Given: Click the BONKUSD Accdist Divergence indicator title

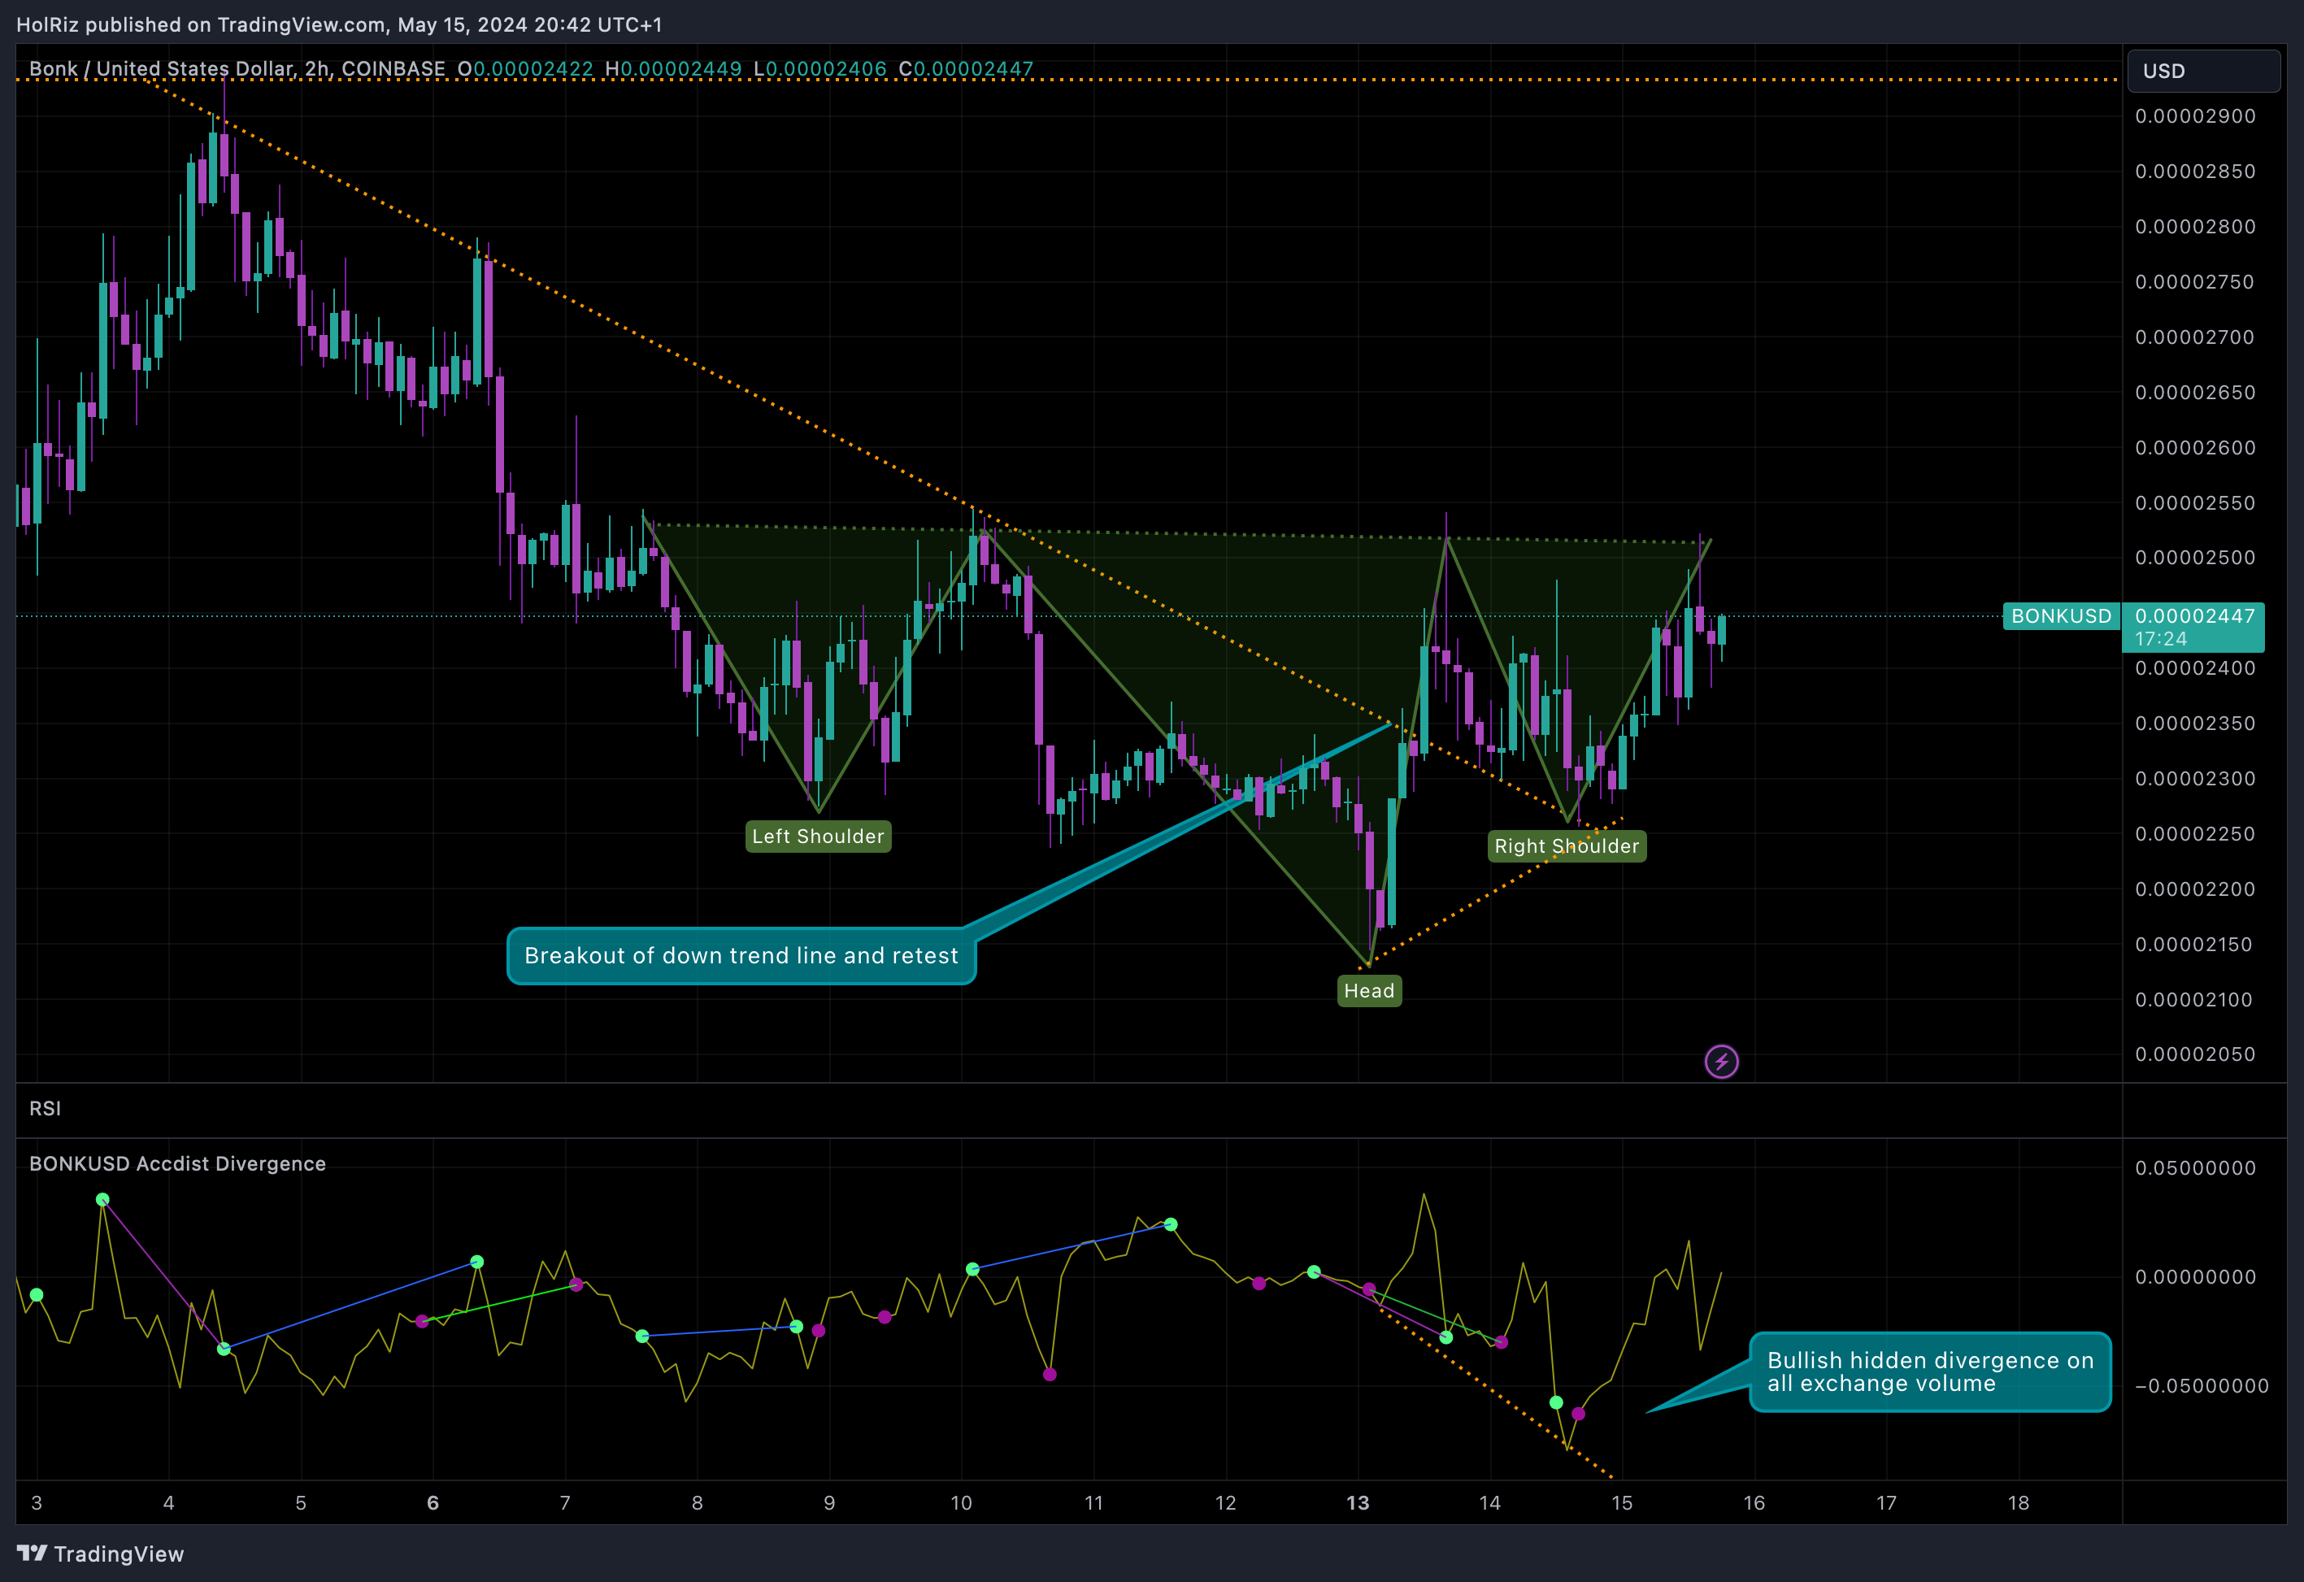Looking at the screenshot, I should (x=177, y=1163).
